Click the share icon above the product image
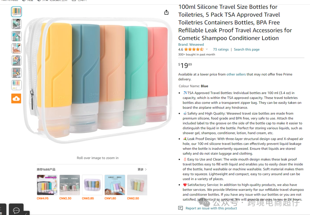Viewport: 310px width, 215px height. tap(166, 12)
